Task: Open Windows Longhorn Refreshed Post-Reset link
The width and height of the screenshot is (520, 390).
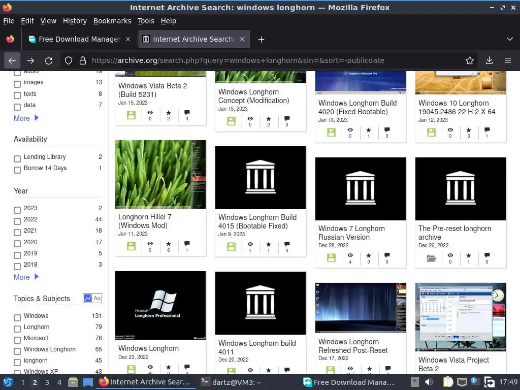Action: pos(353,346)
